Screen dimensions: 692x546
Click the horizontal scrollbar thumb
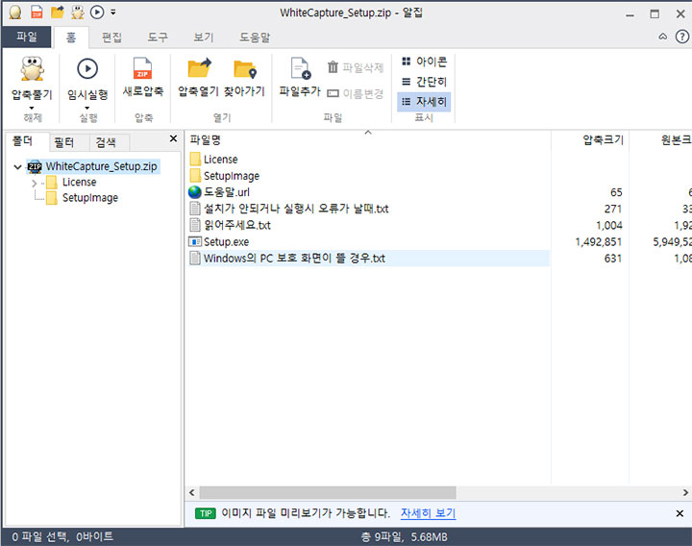(x=328, y=492)
